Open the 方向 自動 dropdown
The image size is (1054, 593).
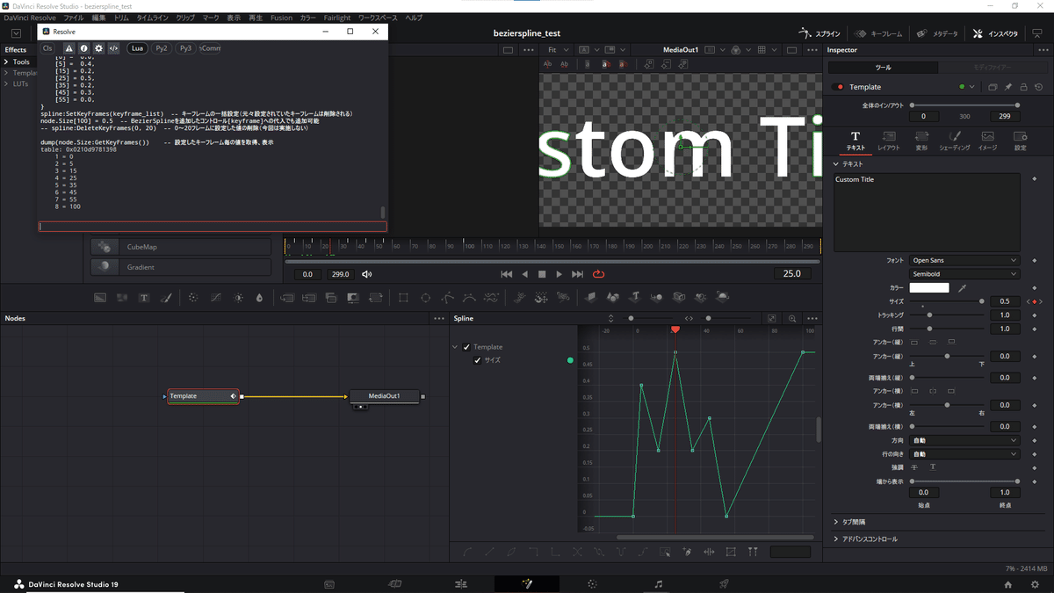point(964,440)
